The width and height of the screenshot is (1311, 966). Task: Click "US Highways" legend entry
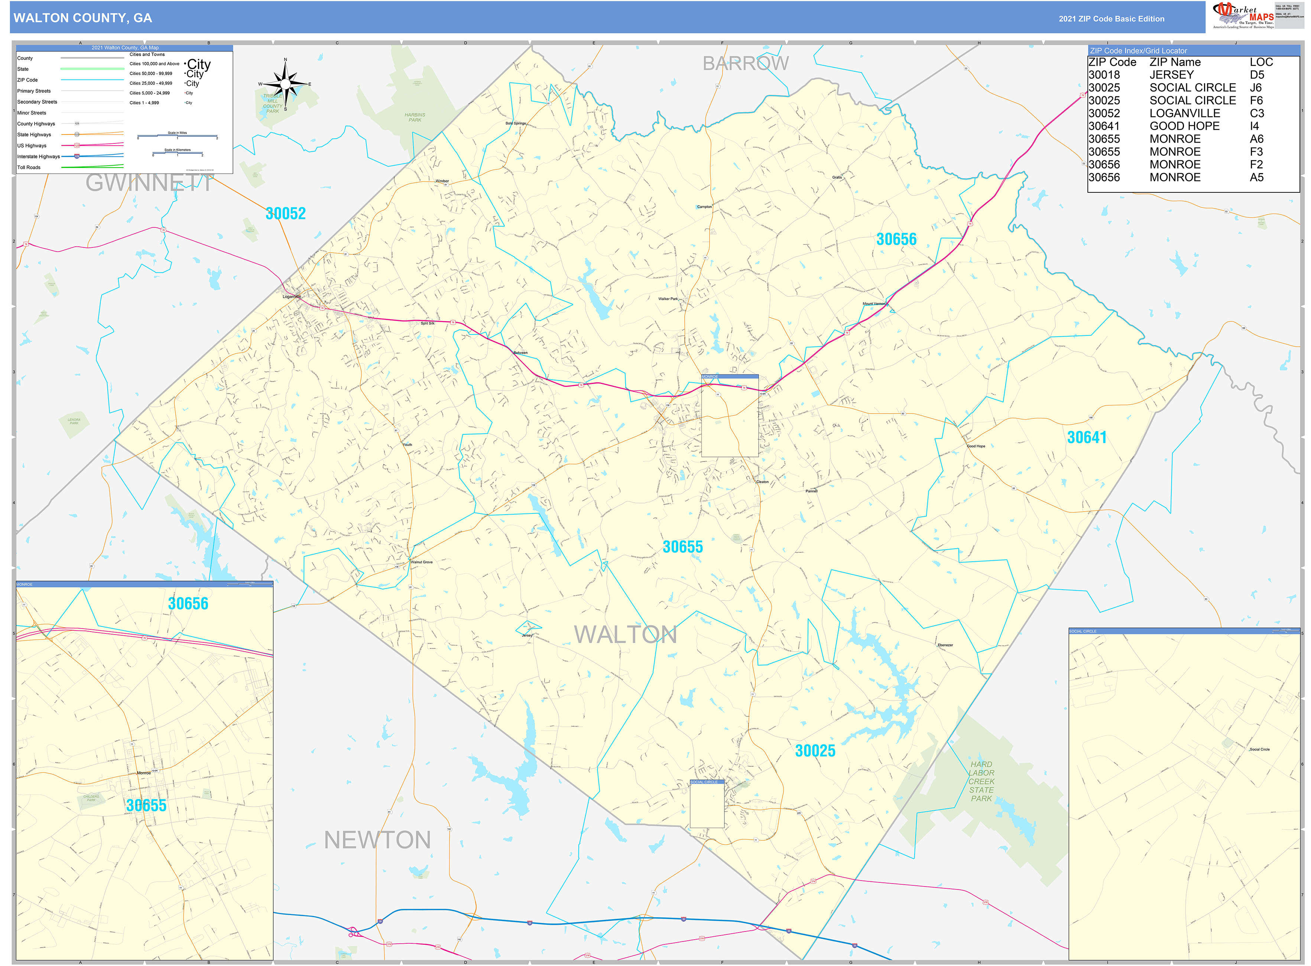(x=32, y=146)
